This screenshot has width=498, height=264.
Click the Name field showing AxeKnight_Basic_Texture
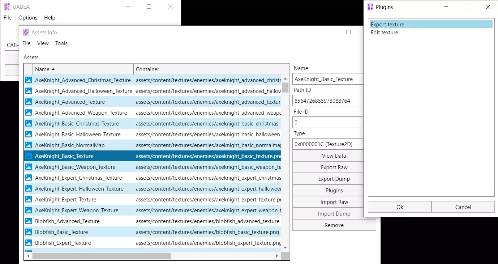pyautogui.click(x=328, y=79)
